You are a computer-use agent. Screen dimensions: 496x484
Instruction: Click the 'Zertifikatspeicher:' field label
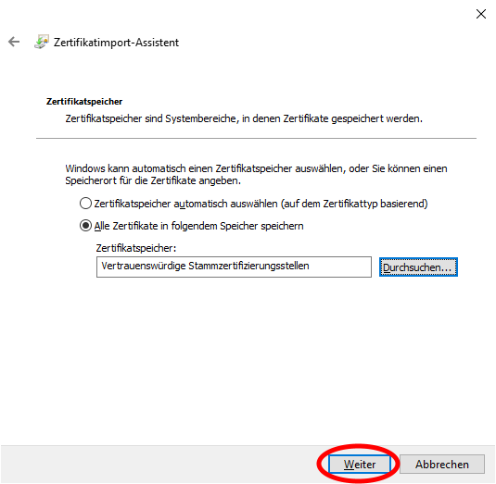136,248
